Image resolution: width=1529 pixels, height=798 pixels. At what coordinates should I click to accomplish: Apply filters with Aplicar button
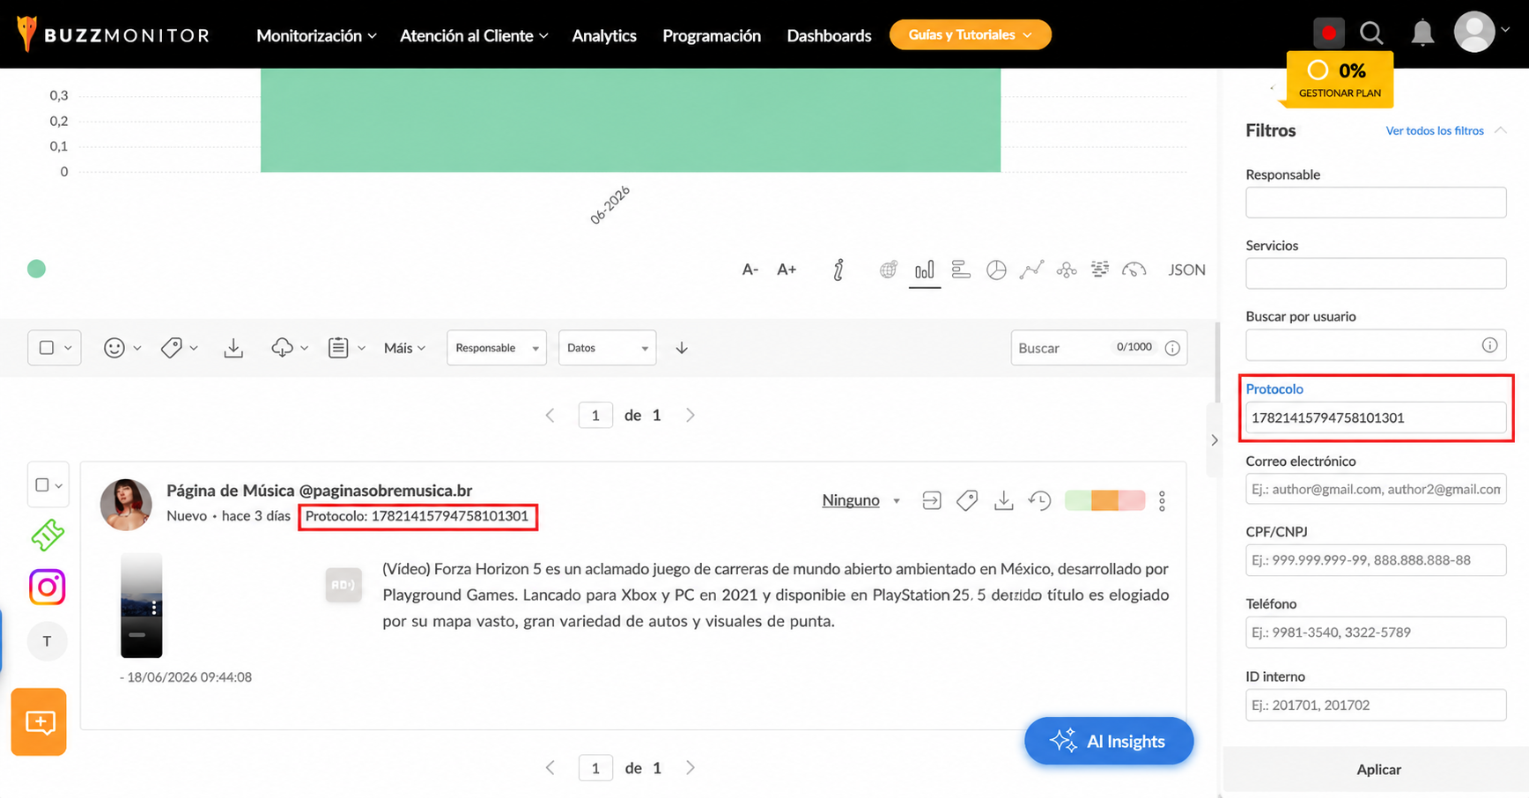(1378, 770)
